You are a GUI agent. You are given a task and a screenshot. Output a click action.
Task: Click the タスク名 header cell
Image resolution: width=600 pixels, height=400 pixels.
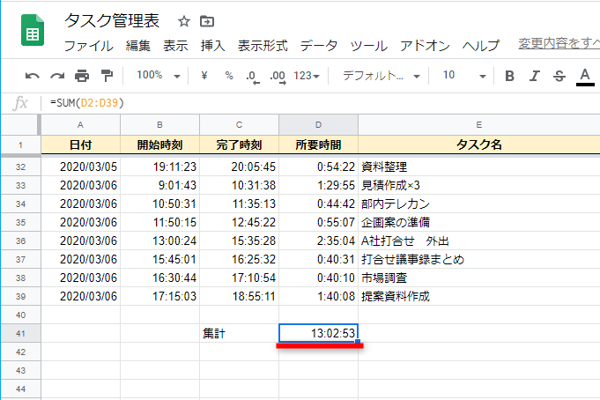(479, 144)
